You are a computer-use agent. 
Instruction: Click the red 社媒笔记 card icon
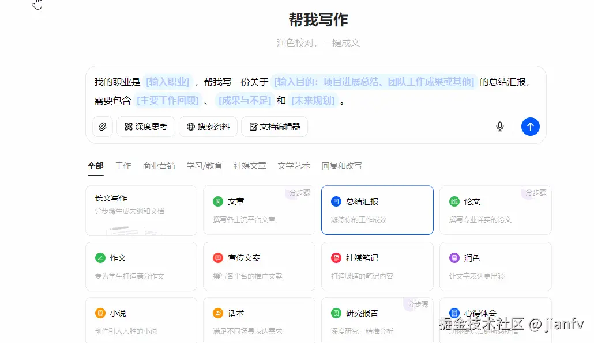point(336,258)
